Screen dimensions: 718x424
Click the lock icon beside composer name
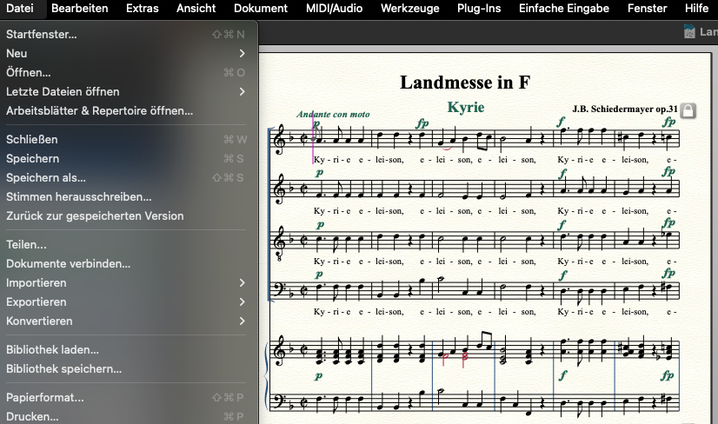tap(688, 110)
